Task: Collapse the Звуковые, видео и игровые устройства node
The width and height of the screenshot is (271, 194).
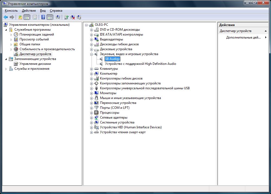Action: click(92, 54)
